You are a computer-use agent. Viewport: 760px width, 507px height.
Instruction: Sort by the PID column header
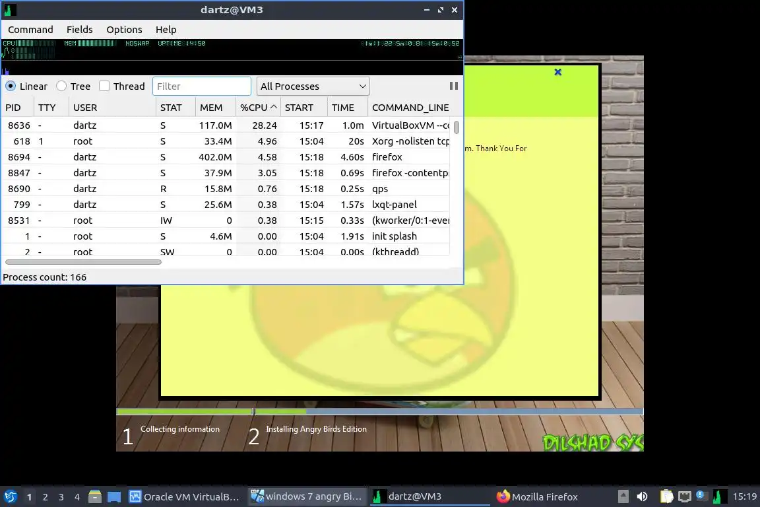[x=17, y=108]
